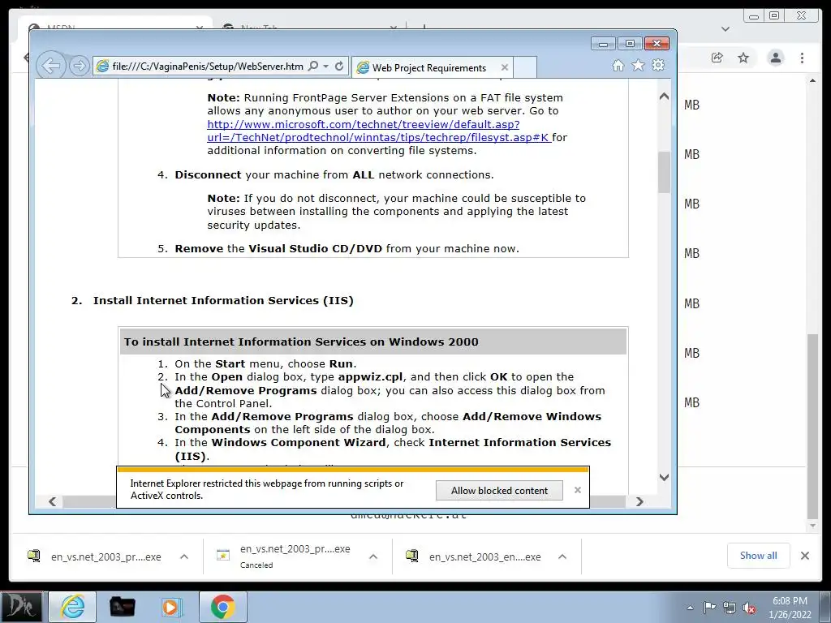Open the IE Favorites star
Screen dimensions: 831x623
pos(638,65)
